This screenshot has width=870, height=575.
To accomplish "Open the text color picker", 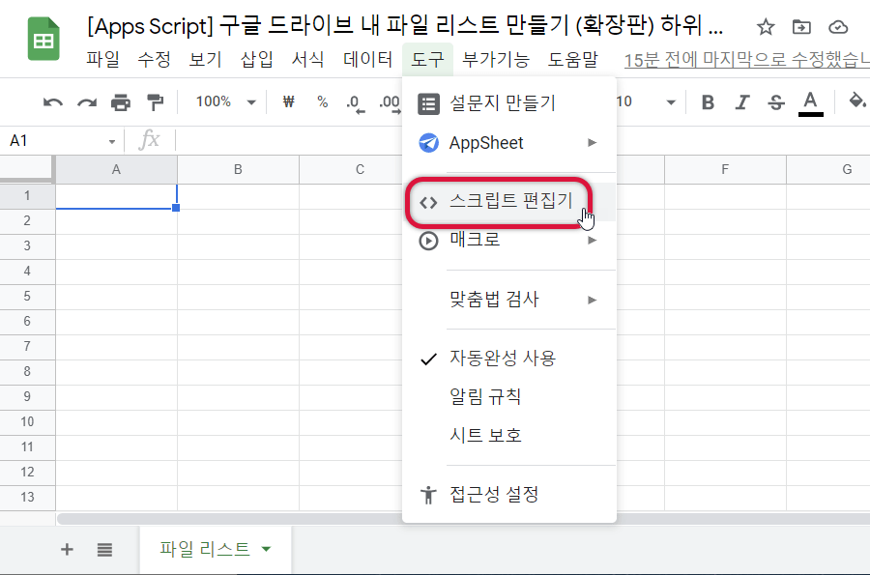I will 810,102.
